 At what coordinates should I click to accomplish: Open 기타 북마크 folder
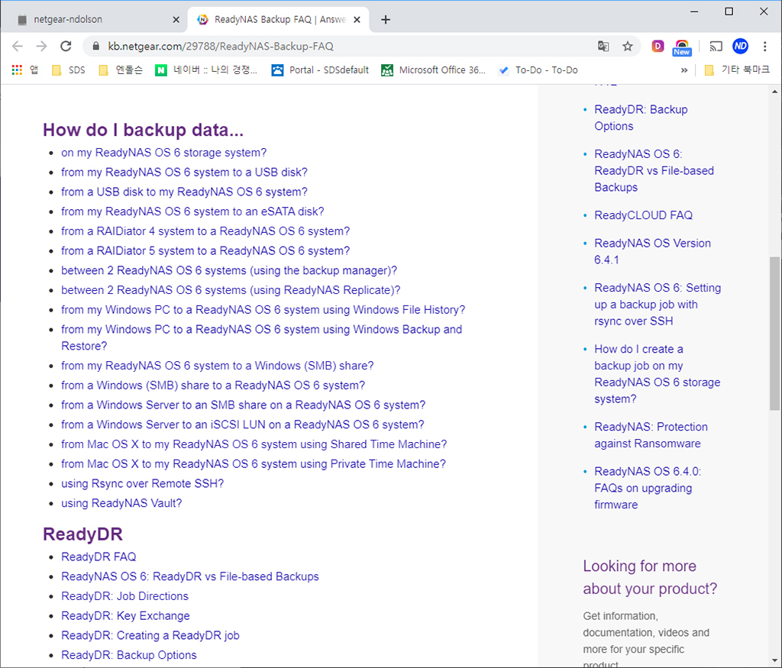(x=737, y=69)
